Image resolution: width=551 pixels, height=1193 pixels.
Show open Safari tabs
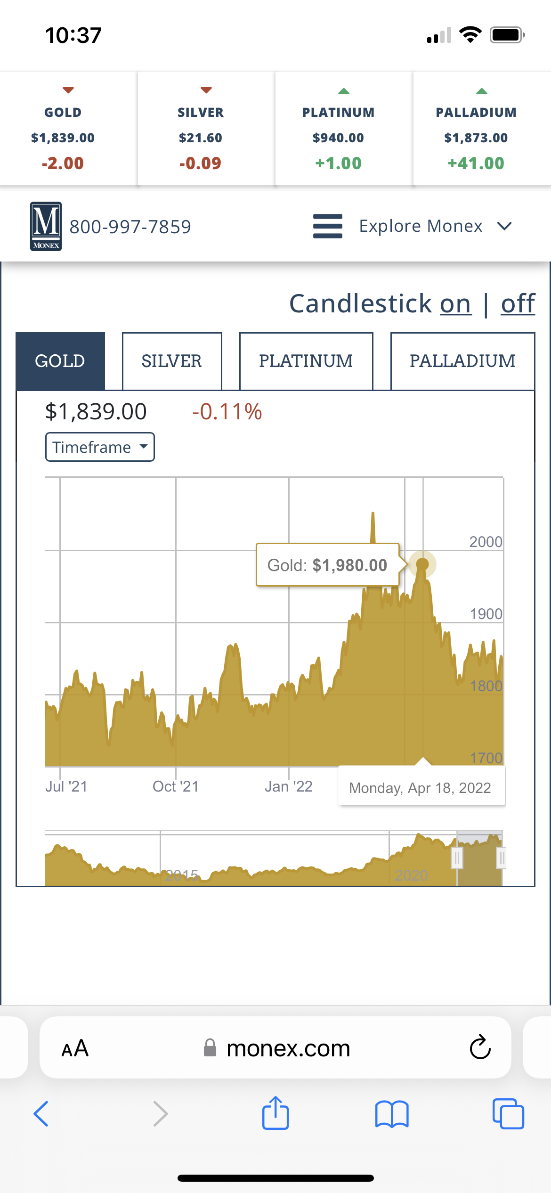508,1114
